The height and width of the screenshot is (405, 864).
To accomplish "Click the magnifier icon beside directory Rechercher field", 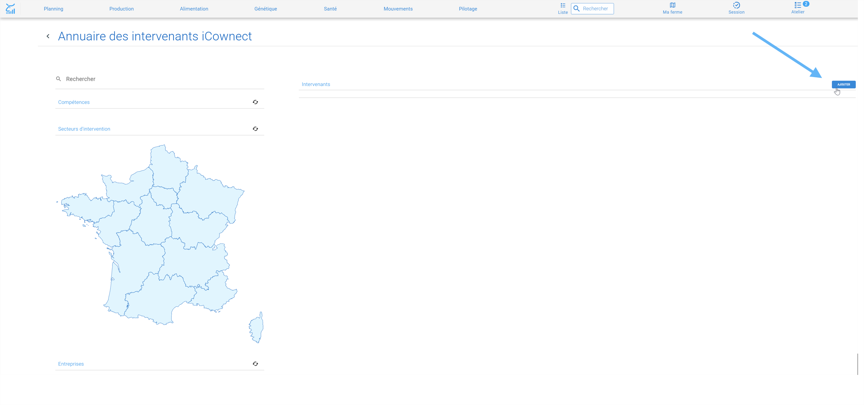I will (58, 79).
